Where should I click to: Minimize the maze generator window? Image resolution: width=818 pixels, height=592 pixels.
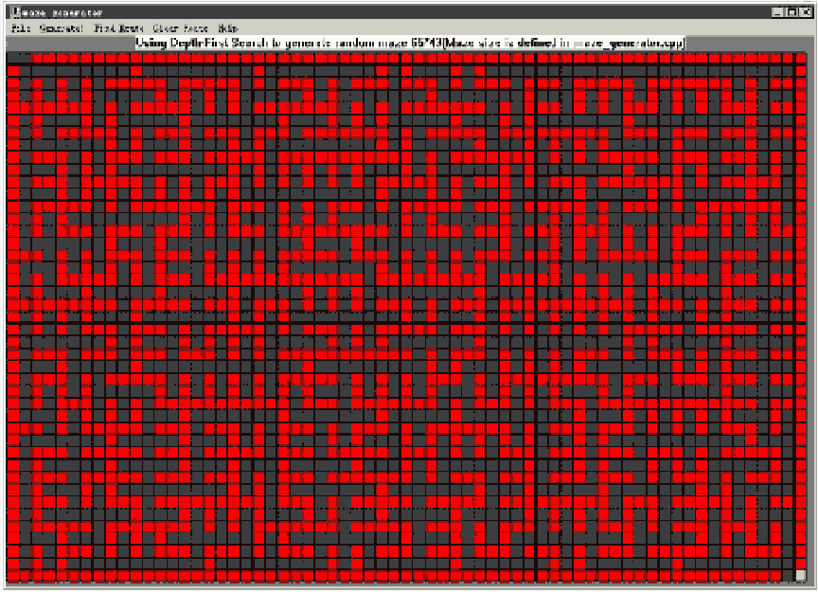coord(777,12)
